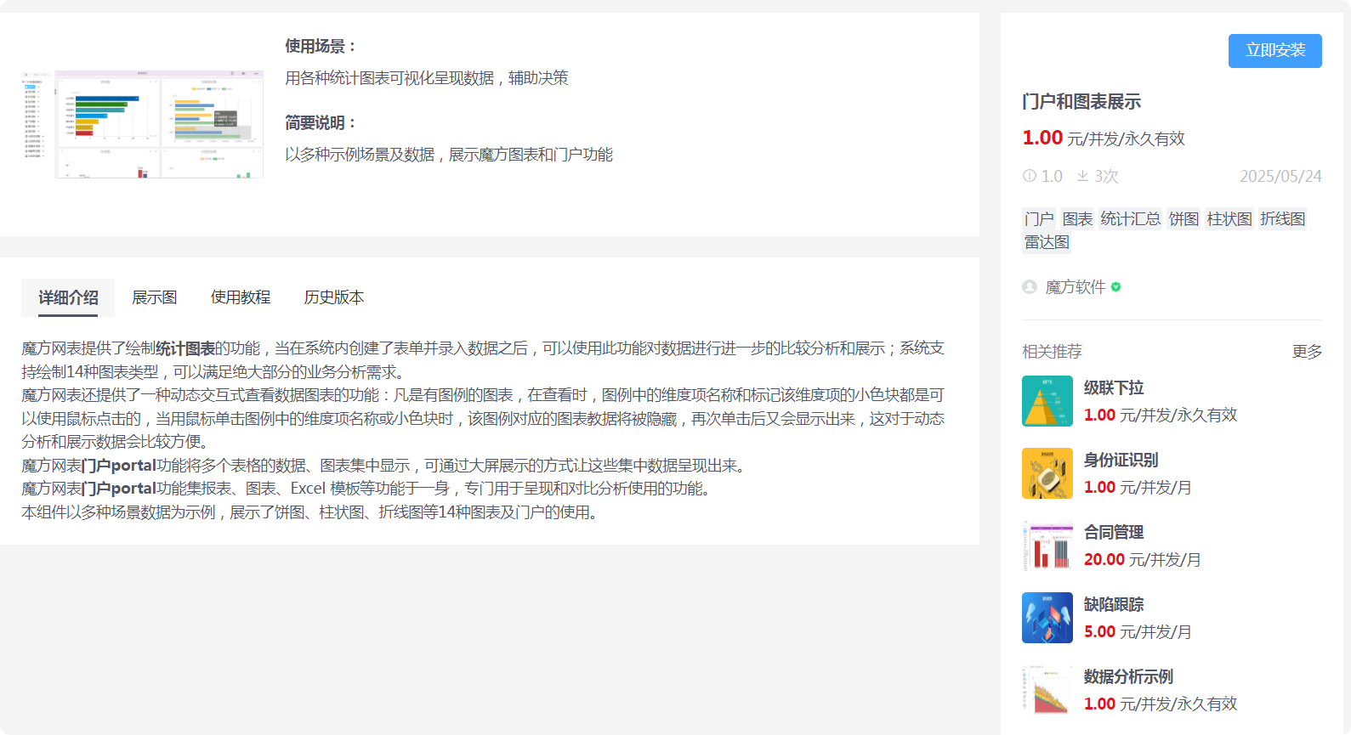Click the 相关推荐 section heading
Viewport: 1351px width, 735px height.
coord(1053,352)
